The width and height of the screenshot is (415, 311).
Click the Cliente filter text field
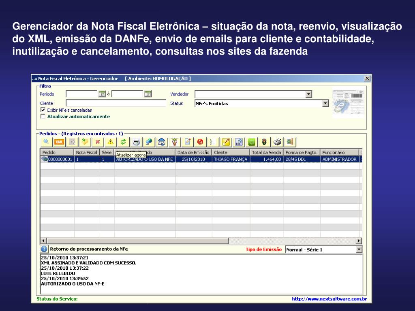(116, 103)
